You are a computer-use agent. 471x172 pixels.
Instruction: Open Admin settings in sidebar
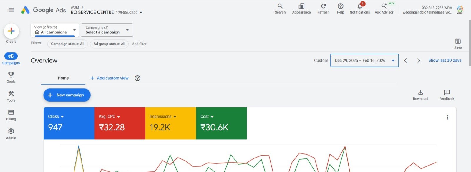pyautogui.click(x=11, y=134)
